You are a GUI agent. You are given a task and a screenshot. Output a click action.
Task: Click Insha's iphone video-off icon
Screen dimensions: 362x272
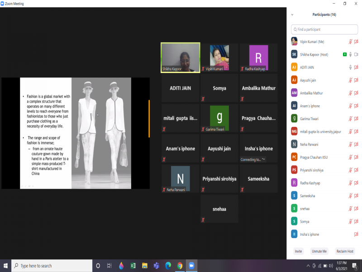(356, 234)
